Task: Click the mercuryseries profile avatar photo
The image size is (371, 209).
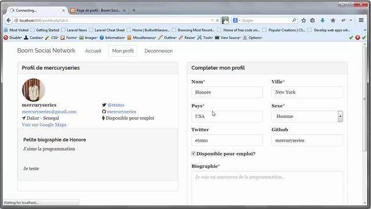Action: click(34, 90)
